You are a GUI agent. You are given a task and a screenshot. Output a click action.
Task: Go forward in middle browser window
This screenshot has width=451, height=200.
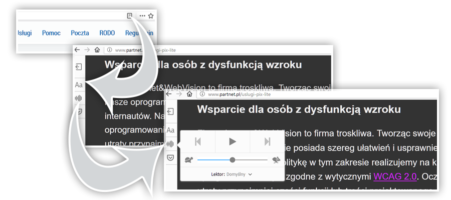[x=87, y=50]
